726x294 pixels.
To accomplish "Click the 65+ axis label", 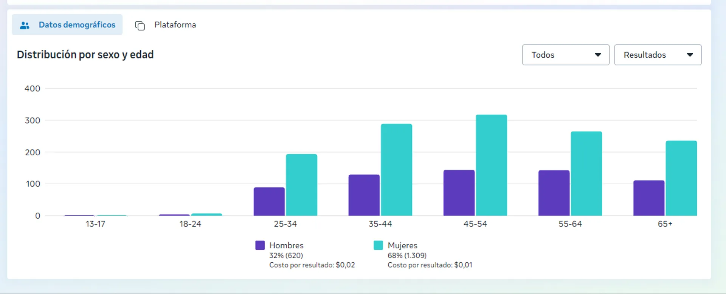I will coord(665,224).
